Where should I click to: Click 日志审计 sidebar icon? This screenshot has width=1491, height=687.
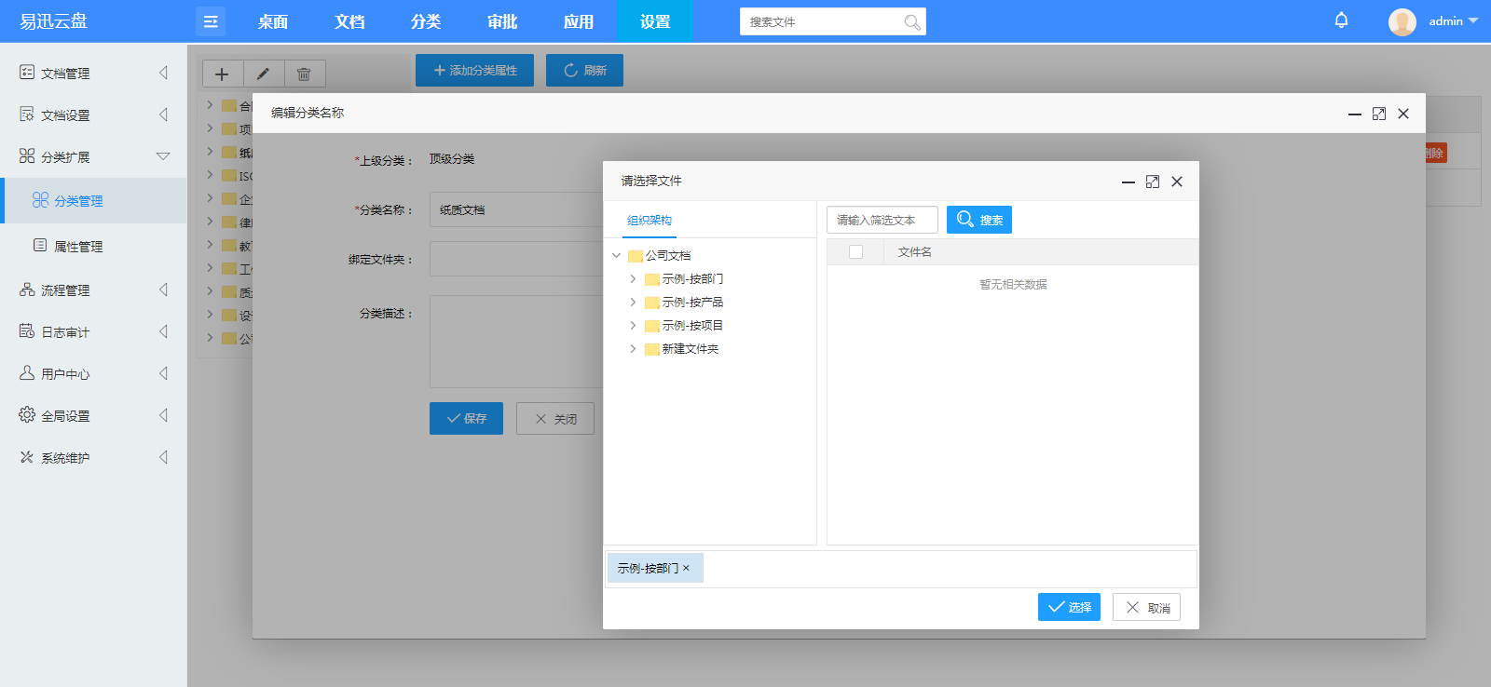pos(27,331)
